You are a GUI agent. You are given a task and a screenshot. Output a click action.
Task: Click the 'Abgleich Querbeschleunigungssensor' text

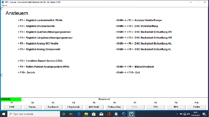(x=48, y=32)
